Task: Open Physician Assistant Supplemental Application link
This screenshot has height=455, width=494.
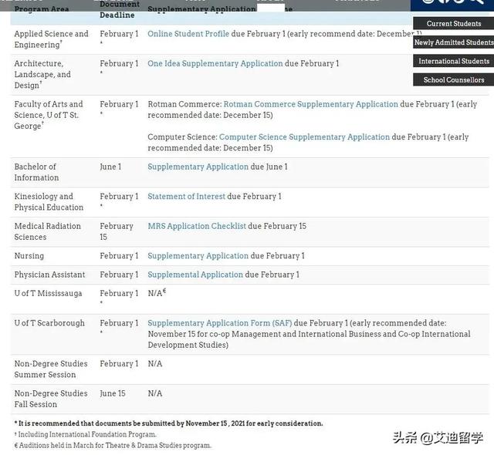Action: (x=195, y=275)
